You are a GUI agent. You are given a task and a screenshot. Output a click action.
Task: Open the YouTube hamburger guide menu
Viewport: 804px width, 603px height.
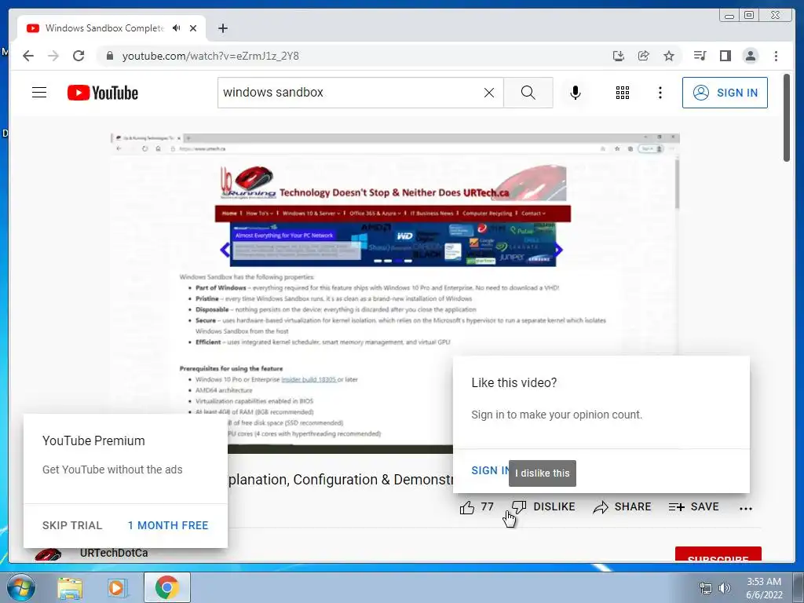[39, 93]
